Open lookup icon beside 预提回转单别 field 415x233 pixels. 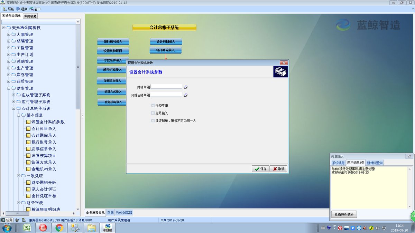(186, 95)
